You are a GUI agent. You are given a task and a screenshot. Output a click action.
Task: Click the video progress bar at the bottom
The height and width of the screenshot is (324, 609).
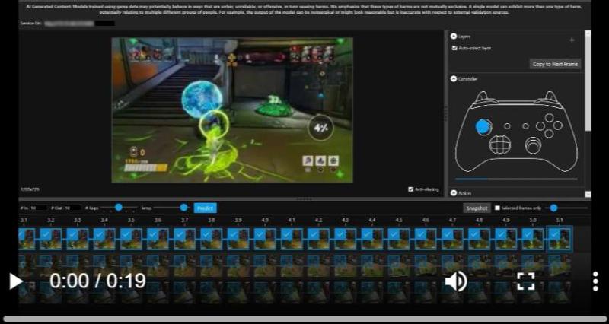304,319
